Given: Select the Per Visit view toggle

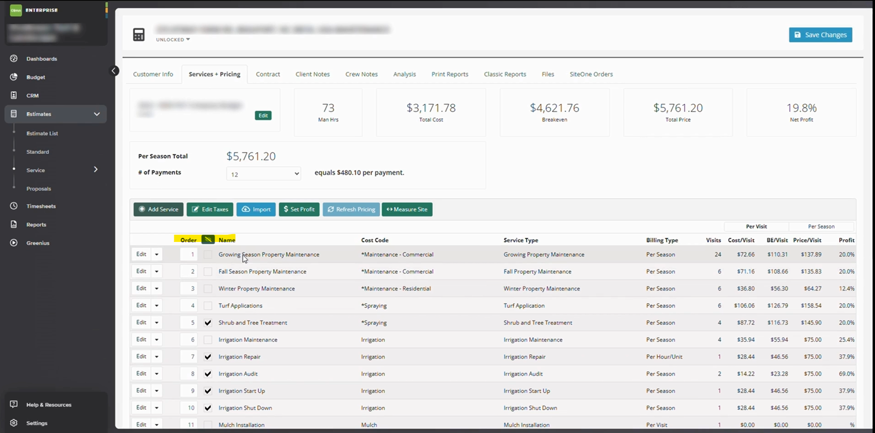Looking at the screenshot, I should click(x=756, y=226).
